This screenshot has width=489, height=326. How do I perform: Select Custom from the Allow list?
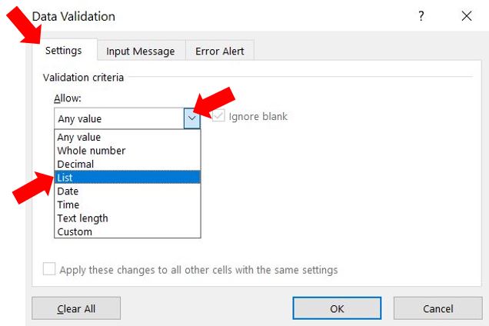tap(75, 231)
